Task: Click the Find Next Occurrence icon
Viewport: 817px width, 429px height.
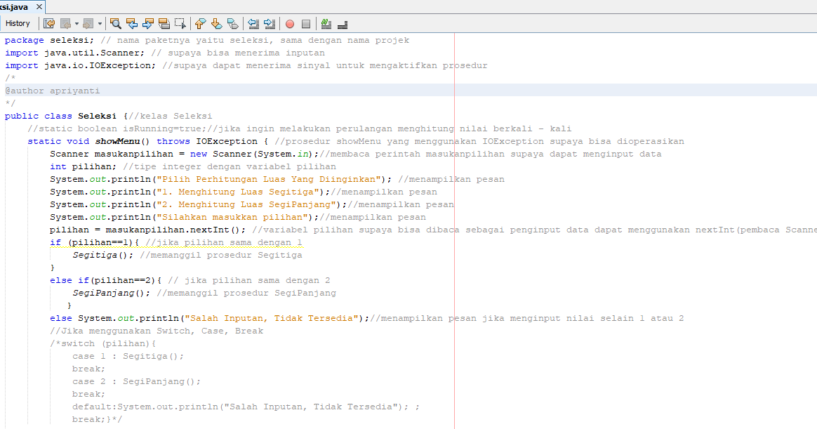Action: [x=147, y=23]
